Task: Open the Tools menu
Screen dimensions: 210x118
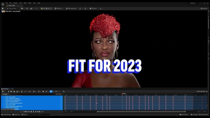Action: point(20,3)
